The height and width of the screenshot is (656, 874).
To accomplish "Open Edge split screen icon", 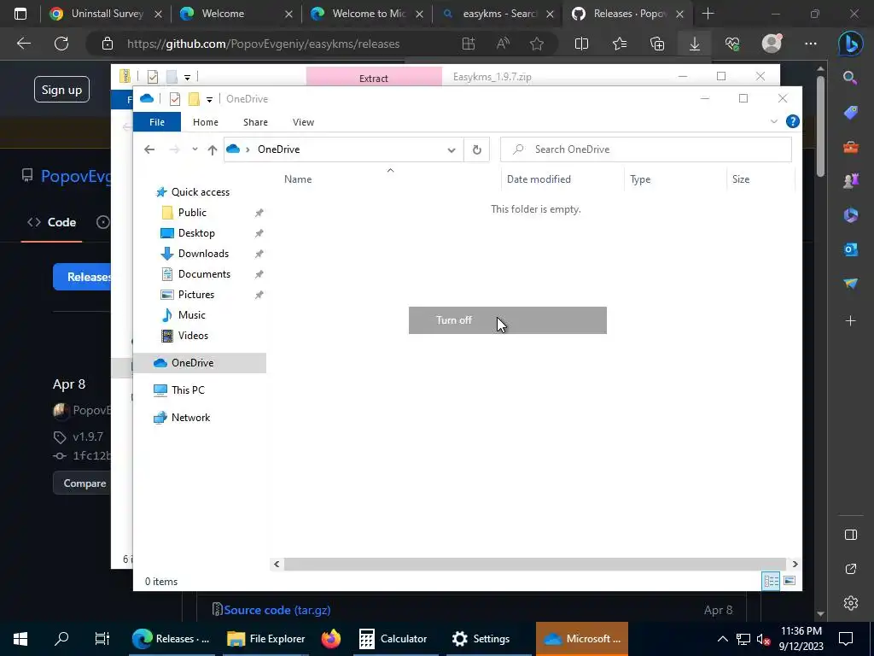I will (581, 44).
